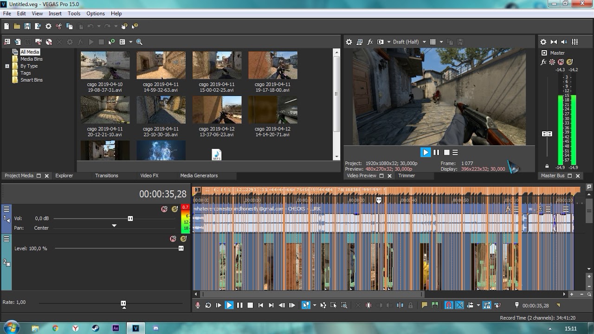
Task: Open the Overlays grid dropdown arrow
Action: pyautogui.click(x=441, y=42)
